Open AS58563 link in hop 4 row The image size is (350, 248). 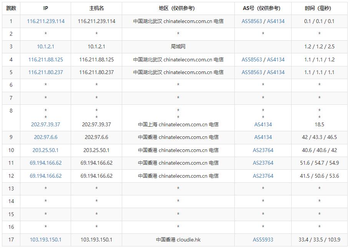click(252, 60)
